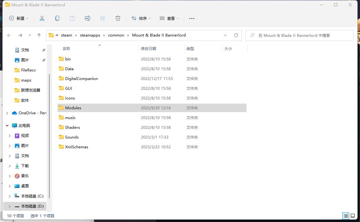The width and height of the screenshot is (360, 222).
Task: Click the bin folder icon
Action: (x=61, y=59)
